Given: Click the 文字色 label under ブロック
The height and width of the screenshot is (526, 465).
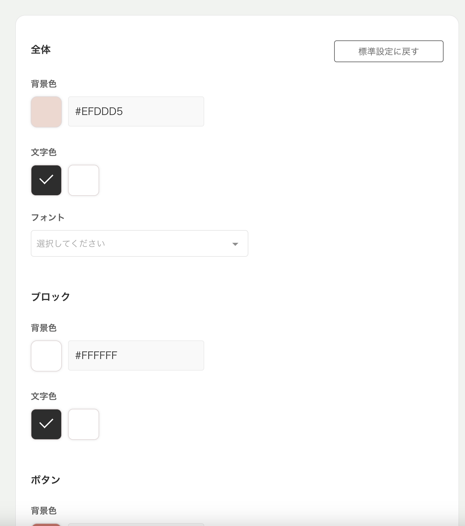Looking at the screenshot, I should point(44,396).
